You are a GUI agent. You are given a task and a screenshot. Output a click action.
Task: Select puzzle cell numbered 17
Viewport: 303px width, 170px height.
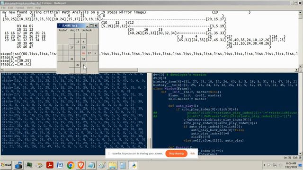tap(71, 47)
